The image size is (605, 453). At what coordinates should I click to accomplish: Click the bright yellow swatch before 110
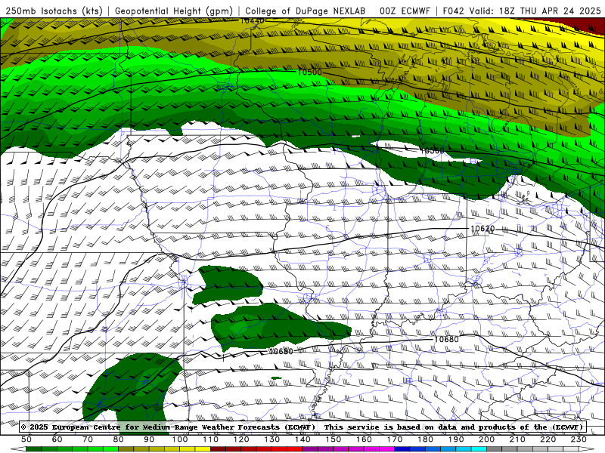[203, 449]
